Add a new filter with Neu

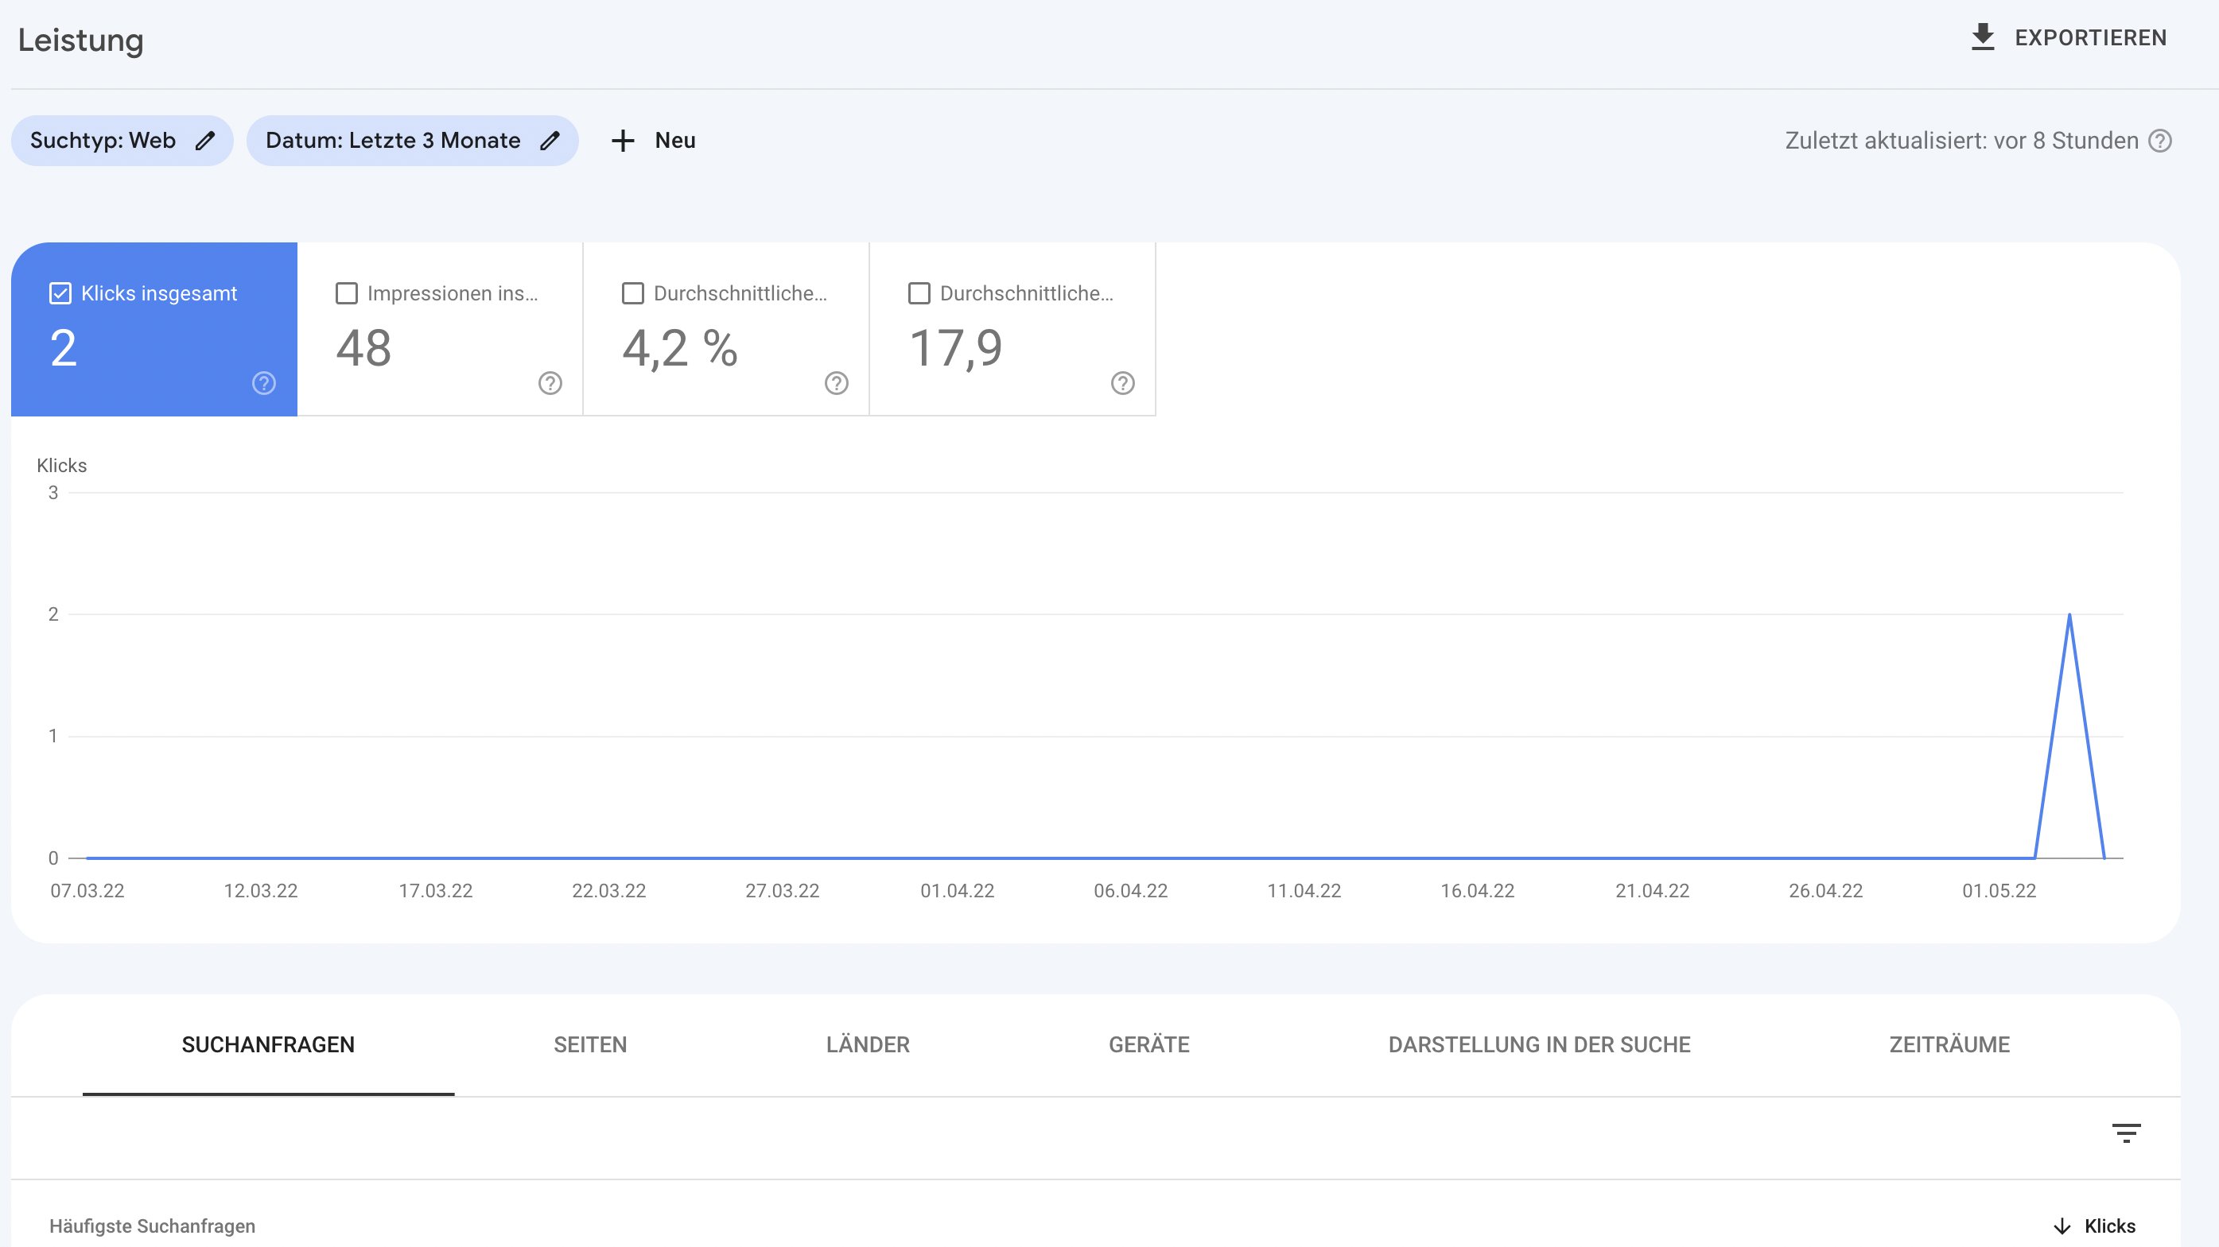pyautogui.click(x=652, y=140)
